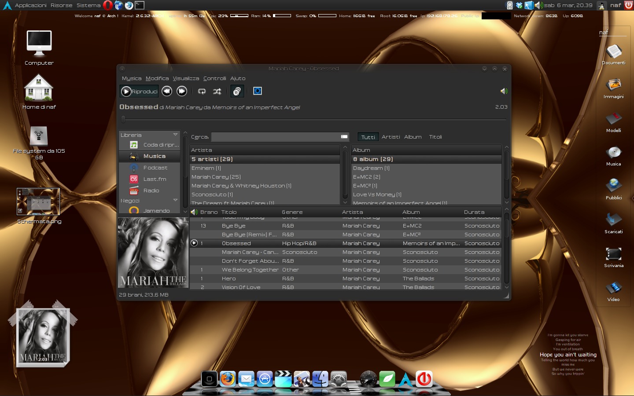The image size is (634, 396).
Task: Select Love Vs Money (1) album
Action: point(426,194)
